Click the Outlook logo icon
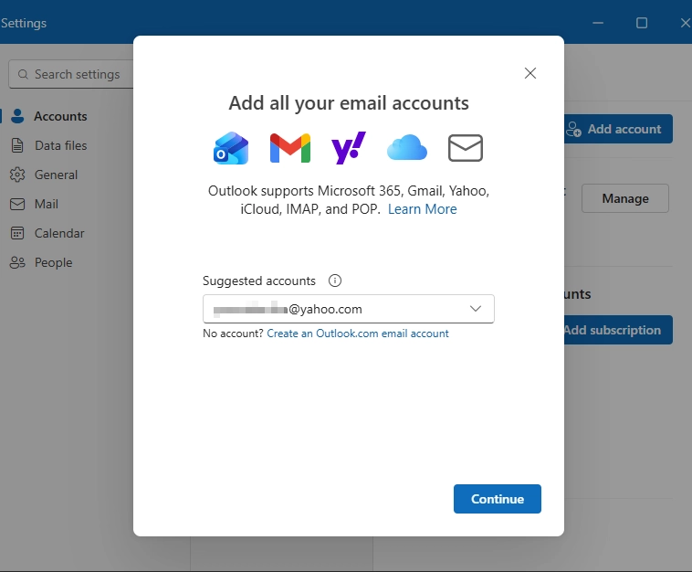 [231, 148]
